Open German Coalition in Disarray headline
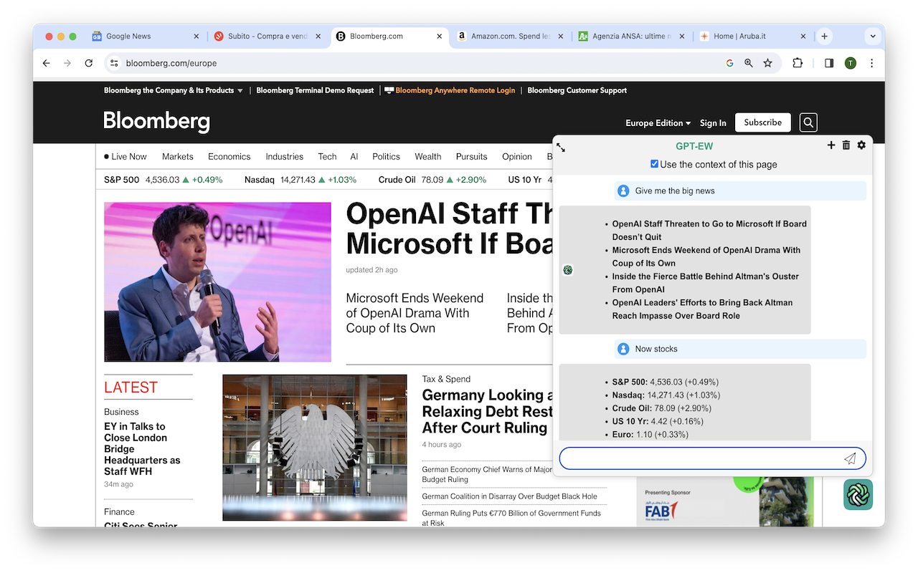 point(510,496)
